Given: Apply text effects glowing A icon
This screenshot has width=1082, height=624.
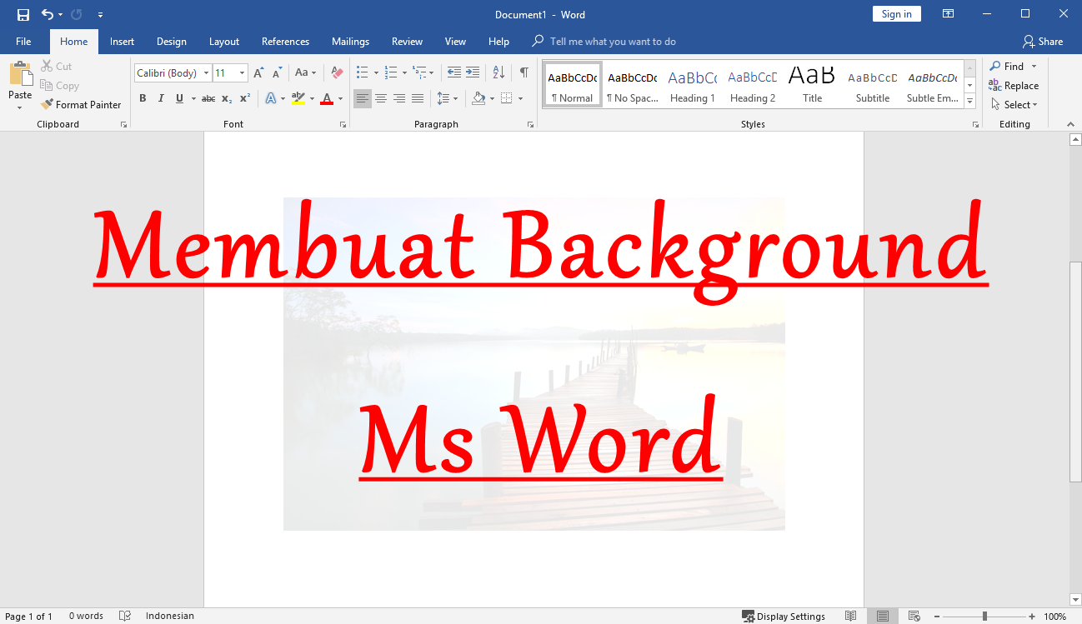Looking at the screenshot, I should pyautogui.click(x=271, y=98).
